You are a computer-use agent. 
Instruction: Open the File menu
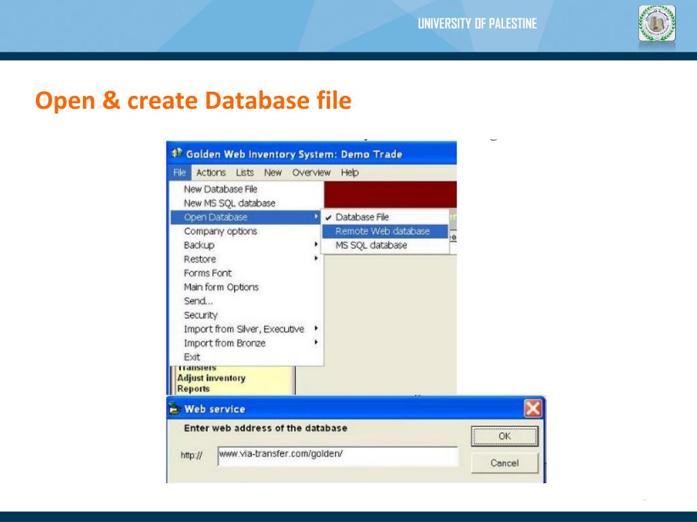click(180, 173)
